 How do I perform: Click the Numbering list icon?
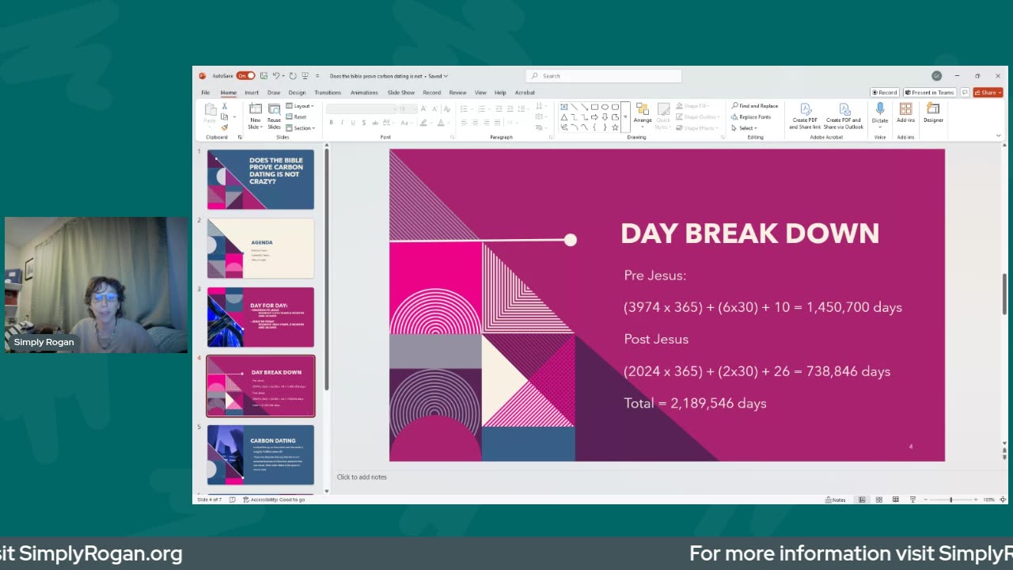coord(481,108)
